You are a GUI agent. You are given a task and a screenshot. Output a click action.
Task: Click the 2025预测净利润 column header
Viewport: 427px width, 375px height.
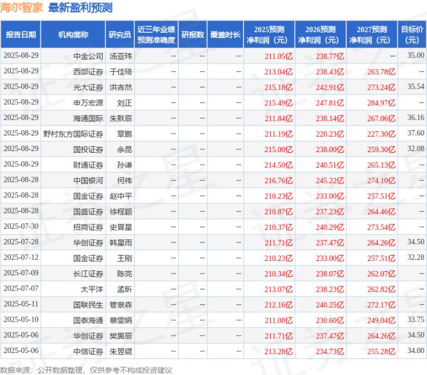(269, 34)
